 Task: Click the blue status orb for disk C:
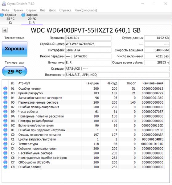pyautogui.click(x=2, y=15)
